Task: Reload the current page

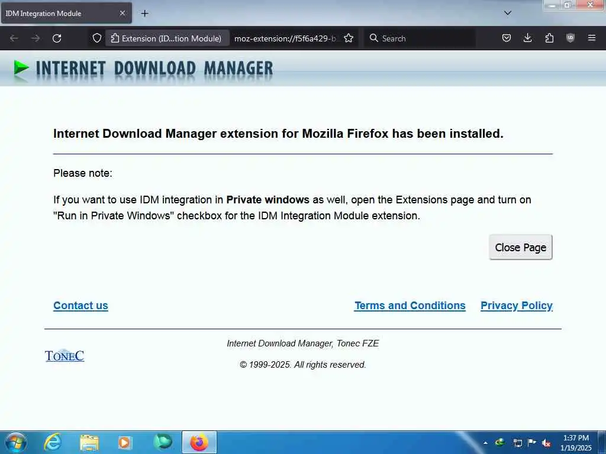Action: click(57, 38)
